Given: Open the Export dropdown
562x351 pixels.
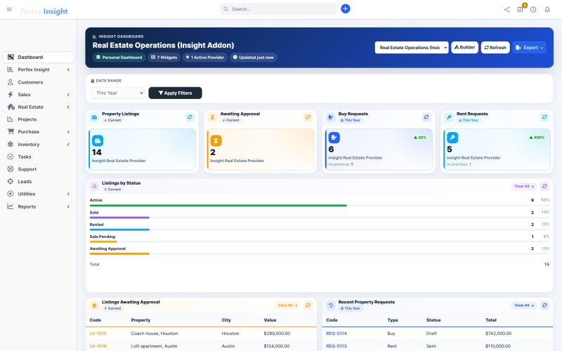Looking at the screenshot, I should coord(530,47).
